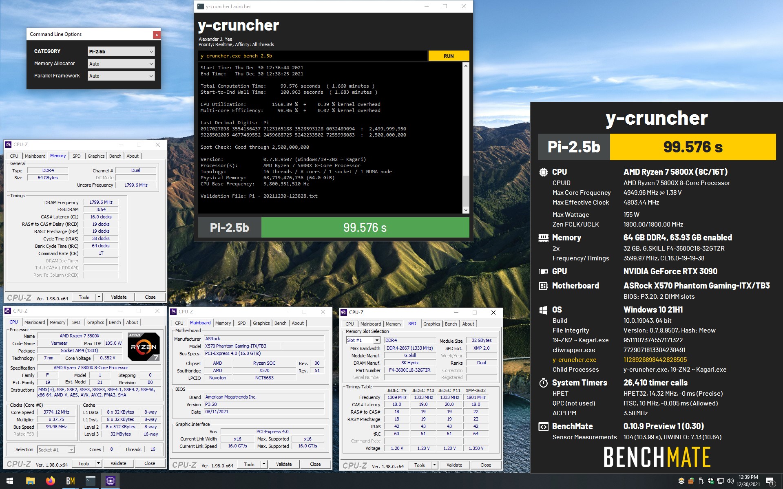Image resolution: width=783 pixels, height=489 pixels.
Task: Switch to SPD tab in CPU-Z Memory window
Action: tap(77, 156)
